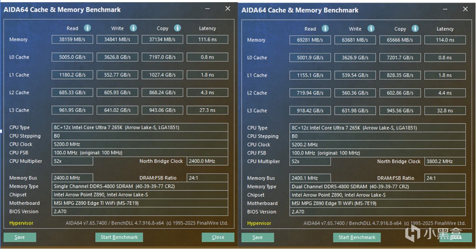Click Dual Channel DDR5-4800 memory type field
The image size is (476, 249).
click(377, 186)
